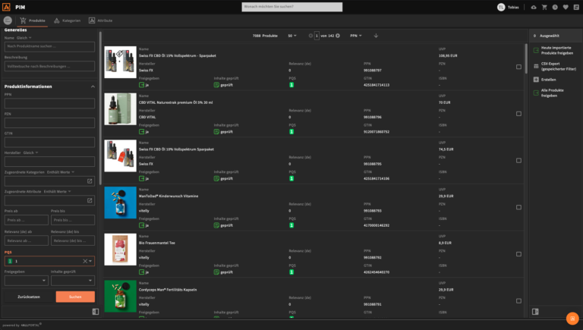The width and height of the screenshot is (583, 330).
Task: Open the cloud upload icon in header
Action: (534, 7)
